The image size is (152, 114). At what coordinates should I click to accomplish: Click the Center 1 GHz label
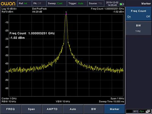pos(9,98)
